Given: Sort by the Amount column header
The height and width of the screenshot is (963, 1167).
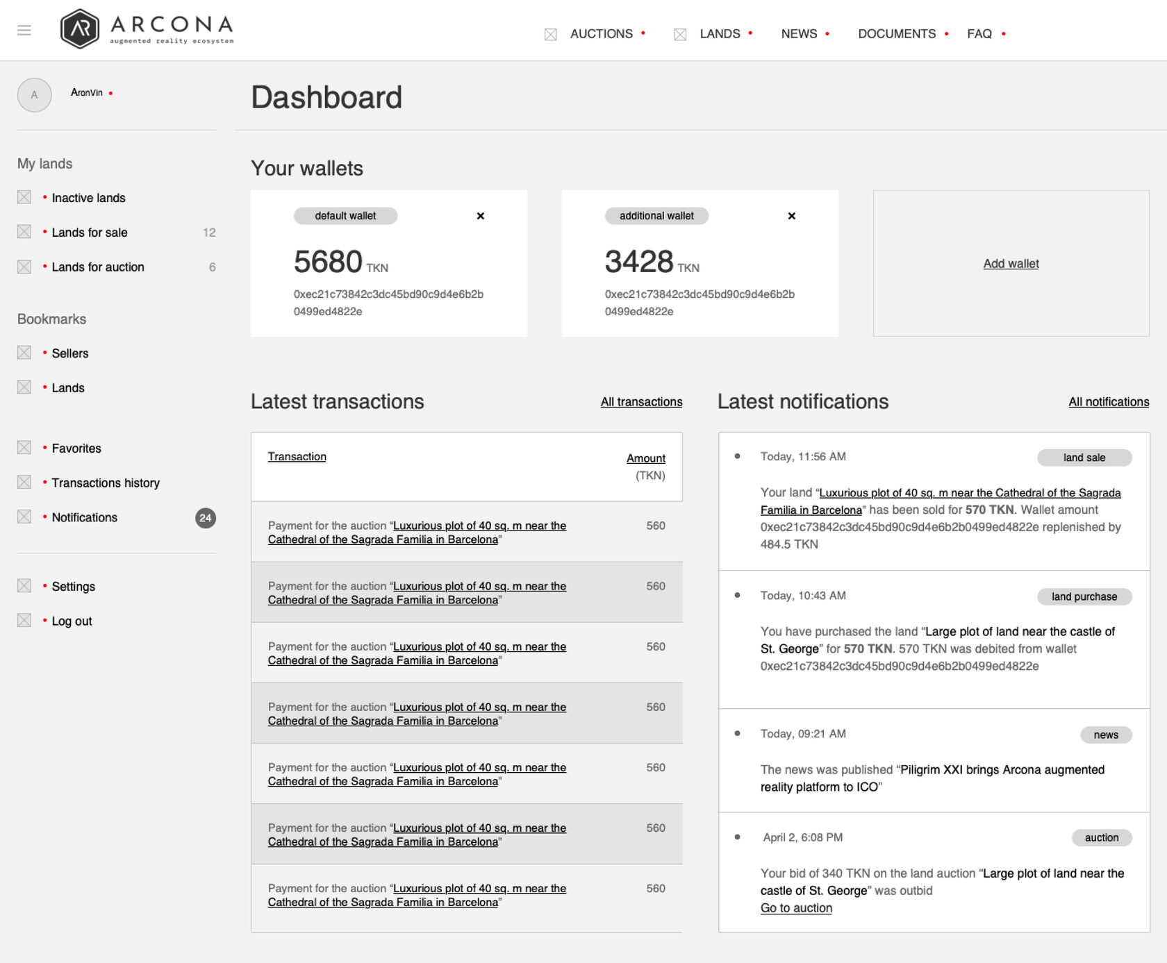Looking at the screenshot, I should [645, 458].
